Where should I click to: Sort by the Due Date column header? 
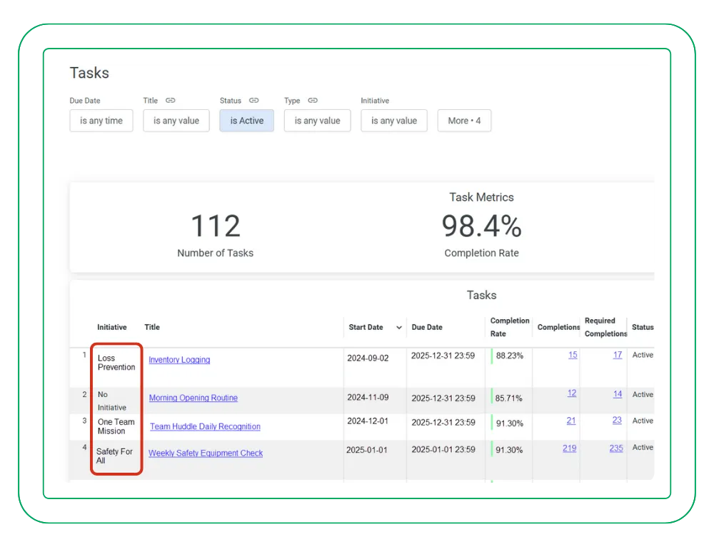[x=427, y=327]
